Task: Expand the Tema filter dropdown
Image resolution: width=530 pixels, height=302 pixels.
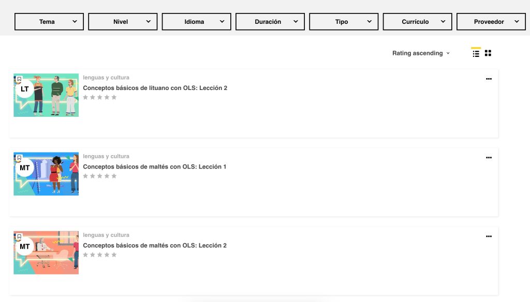Action: tap(49, 22)
